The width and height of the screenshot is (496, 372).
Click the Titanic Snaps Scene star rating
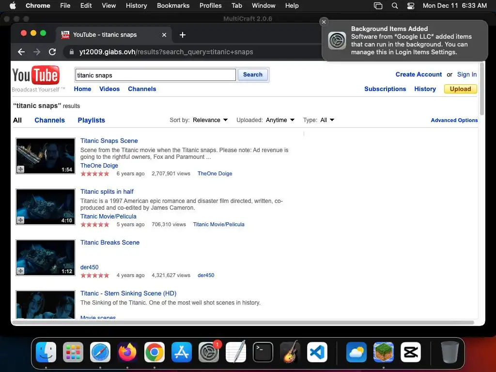[x=95, y=174]
